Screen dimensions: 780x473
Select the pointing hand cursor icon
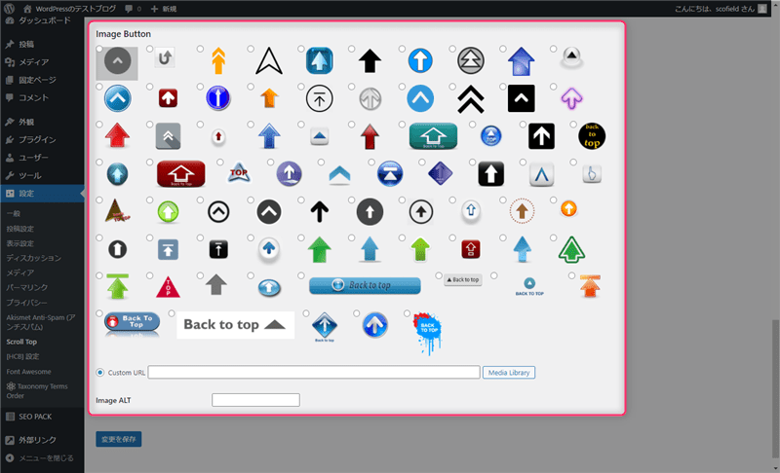(592, 173)
